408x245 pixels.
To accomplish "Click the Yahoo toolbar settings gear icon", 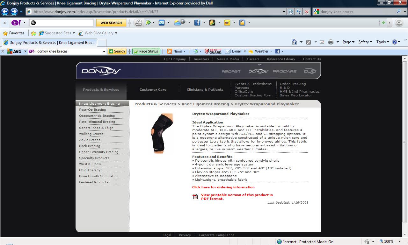I will (x=399, y=23).
